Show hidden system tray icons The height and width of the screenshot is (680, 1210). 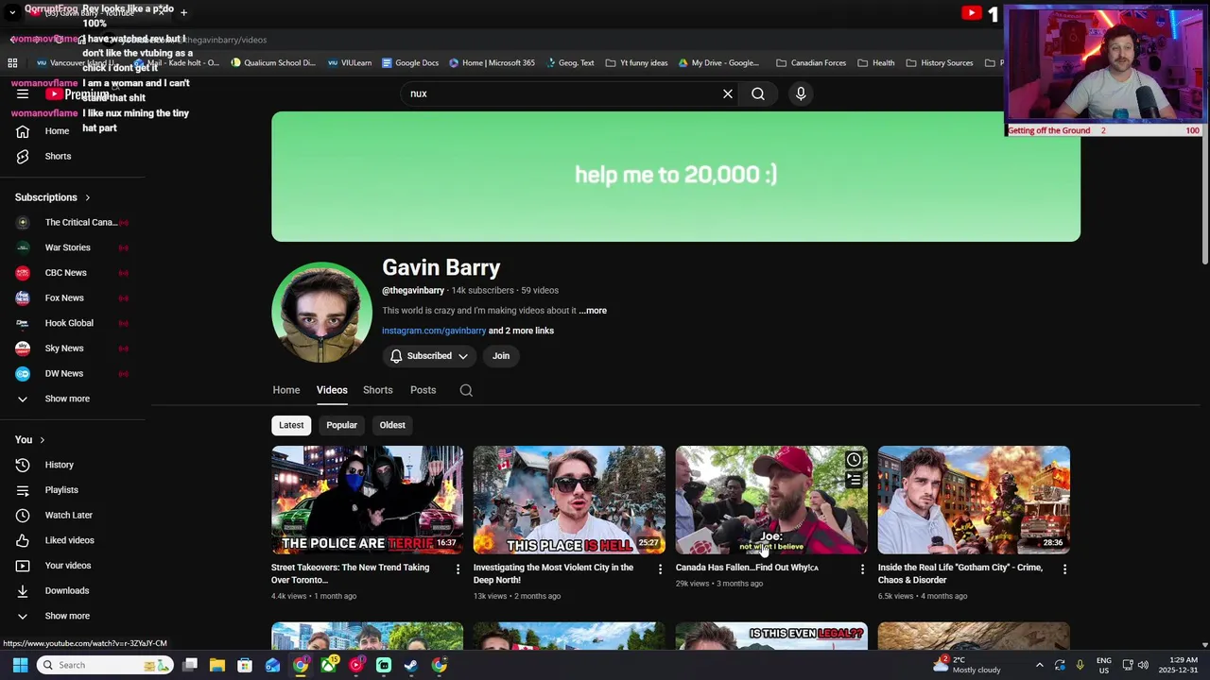pyautogui.click(x=1040, y=665)
